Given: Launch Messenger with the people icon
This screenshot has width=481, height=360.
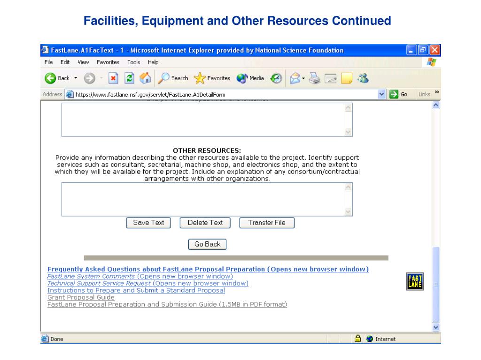Looking at the screenshot, I should pyautogui.click(x=363, y=78).
